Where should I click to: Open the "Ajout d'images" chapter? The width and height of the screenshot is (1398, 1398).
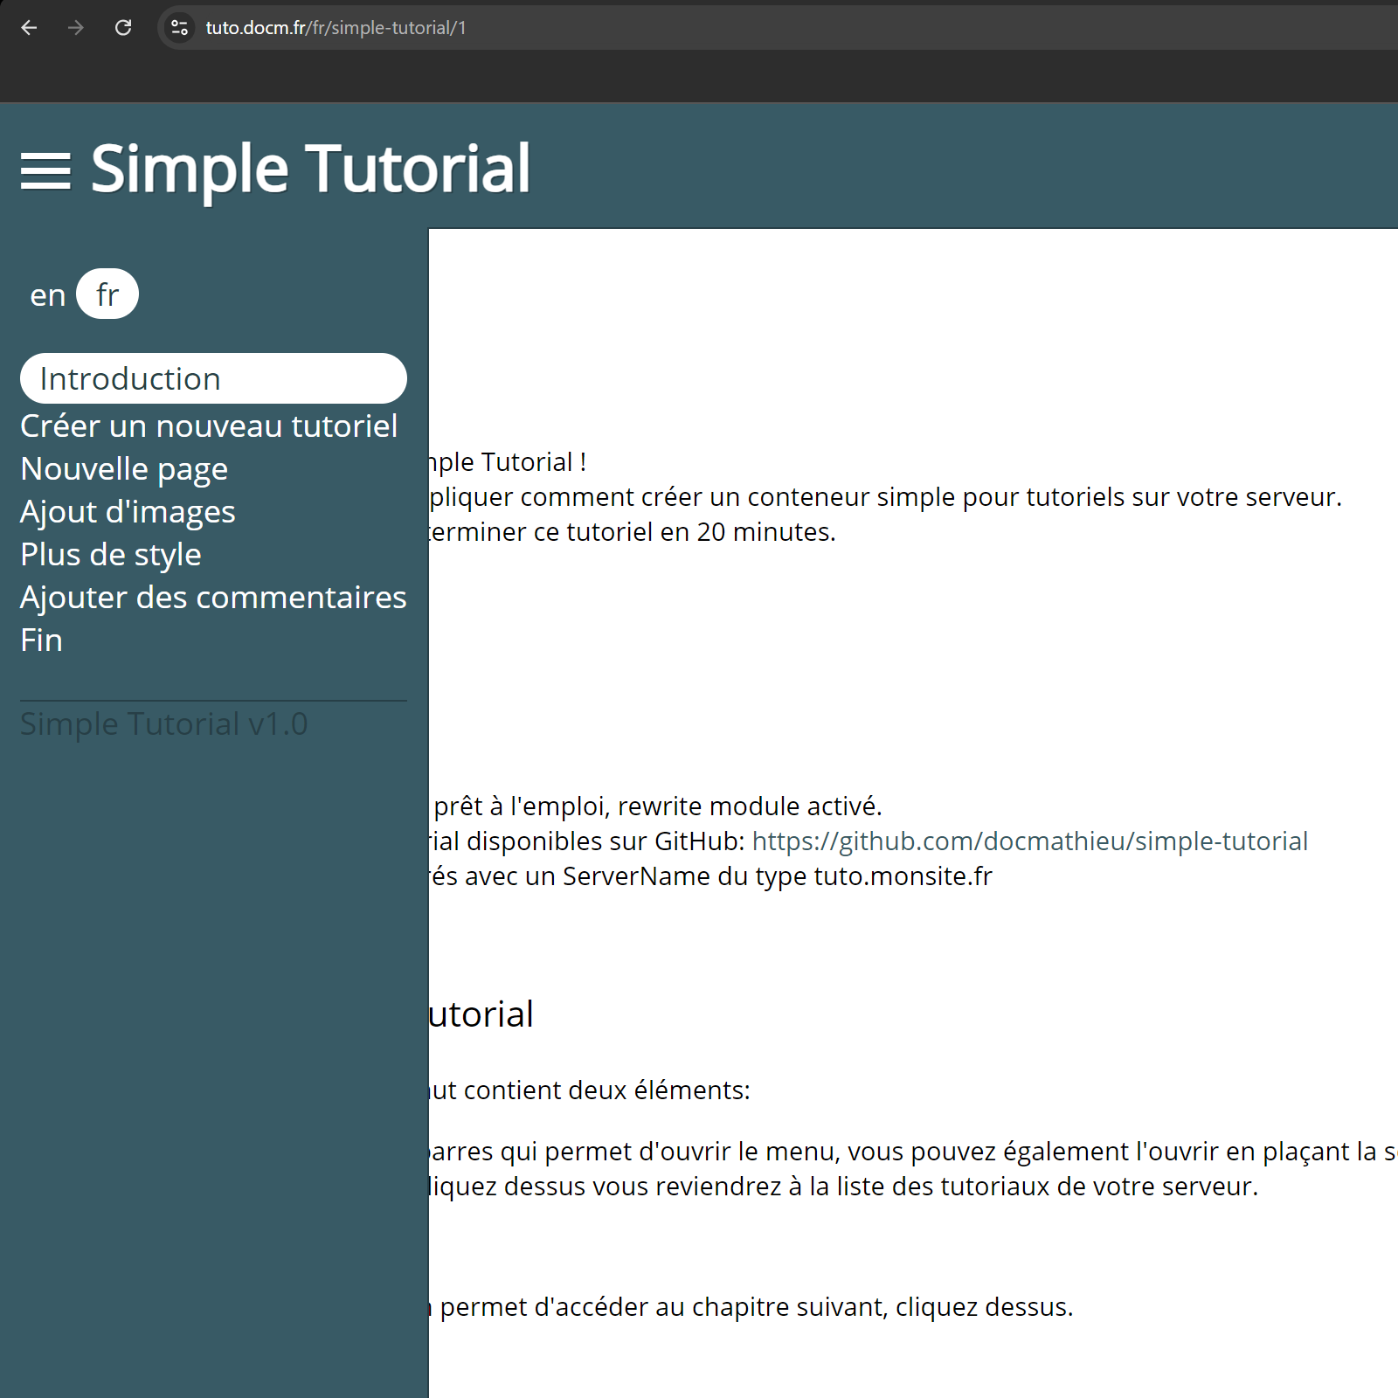[x=128, y=511]
